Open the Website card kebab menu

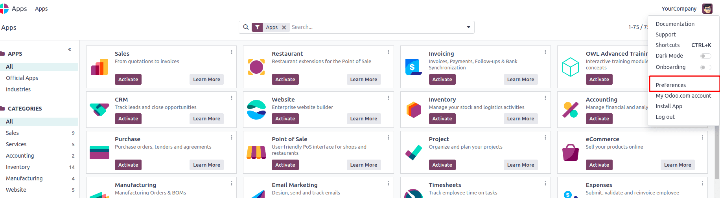(x=389, y=98)
